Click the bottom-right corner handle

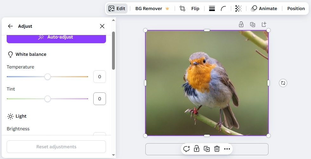[268, 136]
